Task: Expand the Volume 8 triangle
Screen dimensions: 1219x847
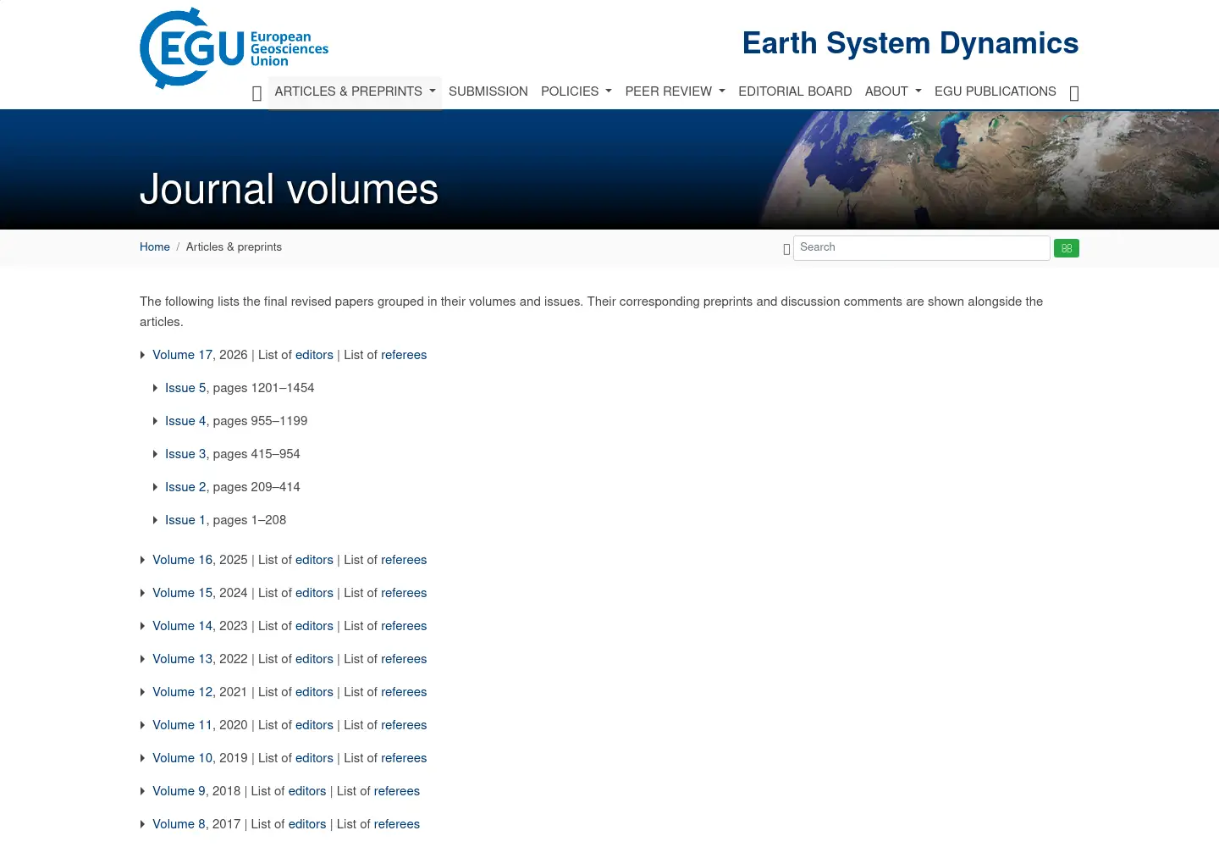Action: tap(142, 824)
